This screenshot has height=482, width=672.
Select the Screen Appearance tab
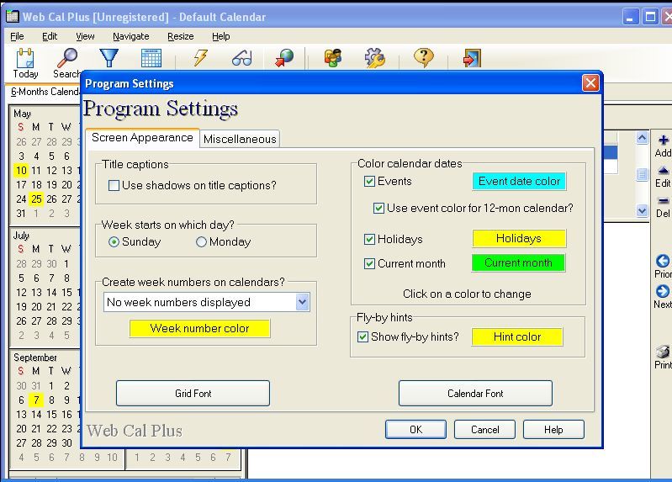coord(142,138)
